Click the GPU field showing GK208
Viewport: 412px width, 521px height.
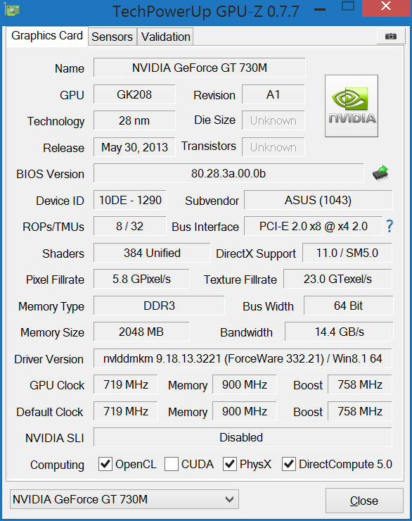134,94
